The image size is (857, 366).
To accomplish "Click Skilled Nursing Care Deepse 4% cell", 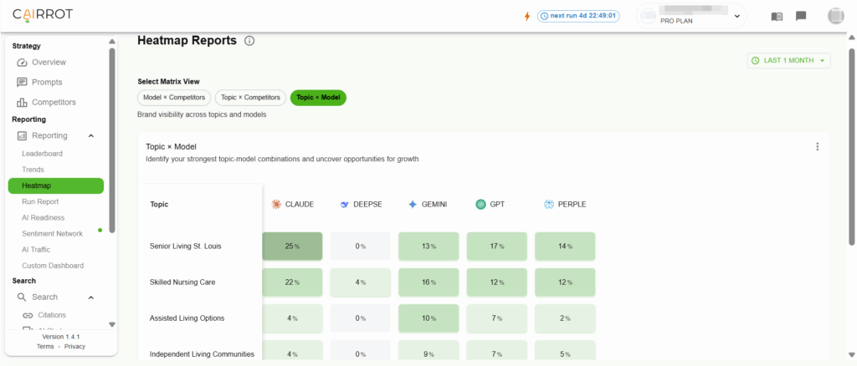I will coord(361,282).
